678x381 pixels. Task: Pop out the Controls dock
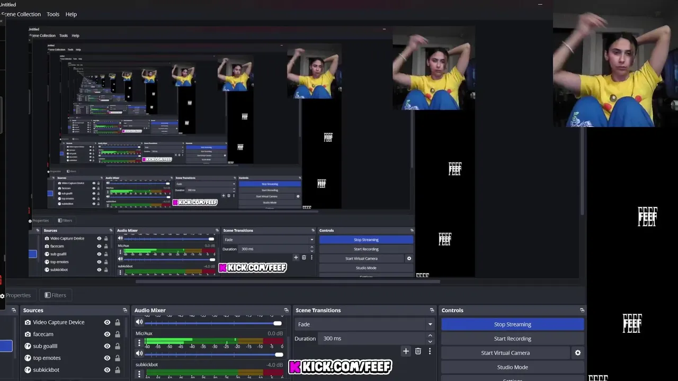point(582,310)
